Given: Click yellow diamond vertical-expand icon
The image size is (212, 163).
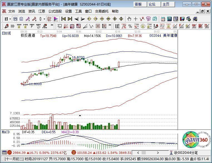Looking at the screenshot, I should pos(121,19).
